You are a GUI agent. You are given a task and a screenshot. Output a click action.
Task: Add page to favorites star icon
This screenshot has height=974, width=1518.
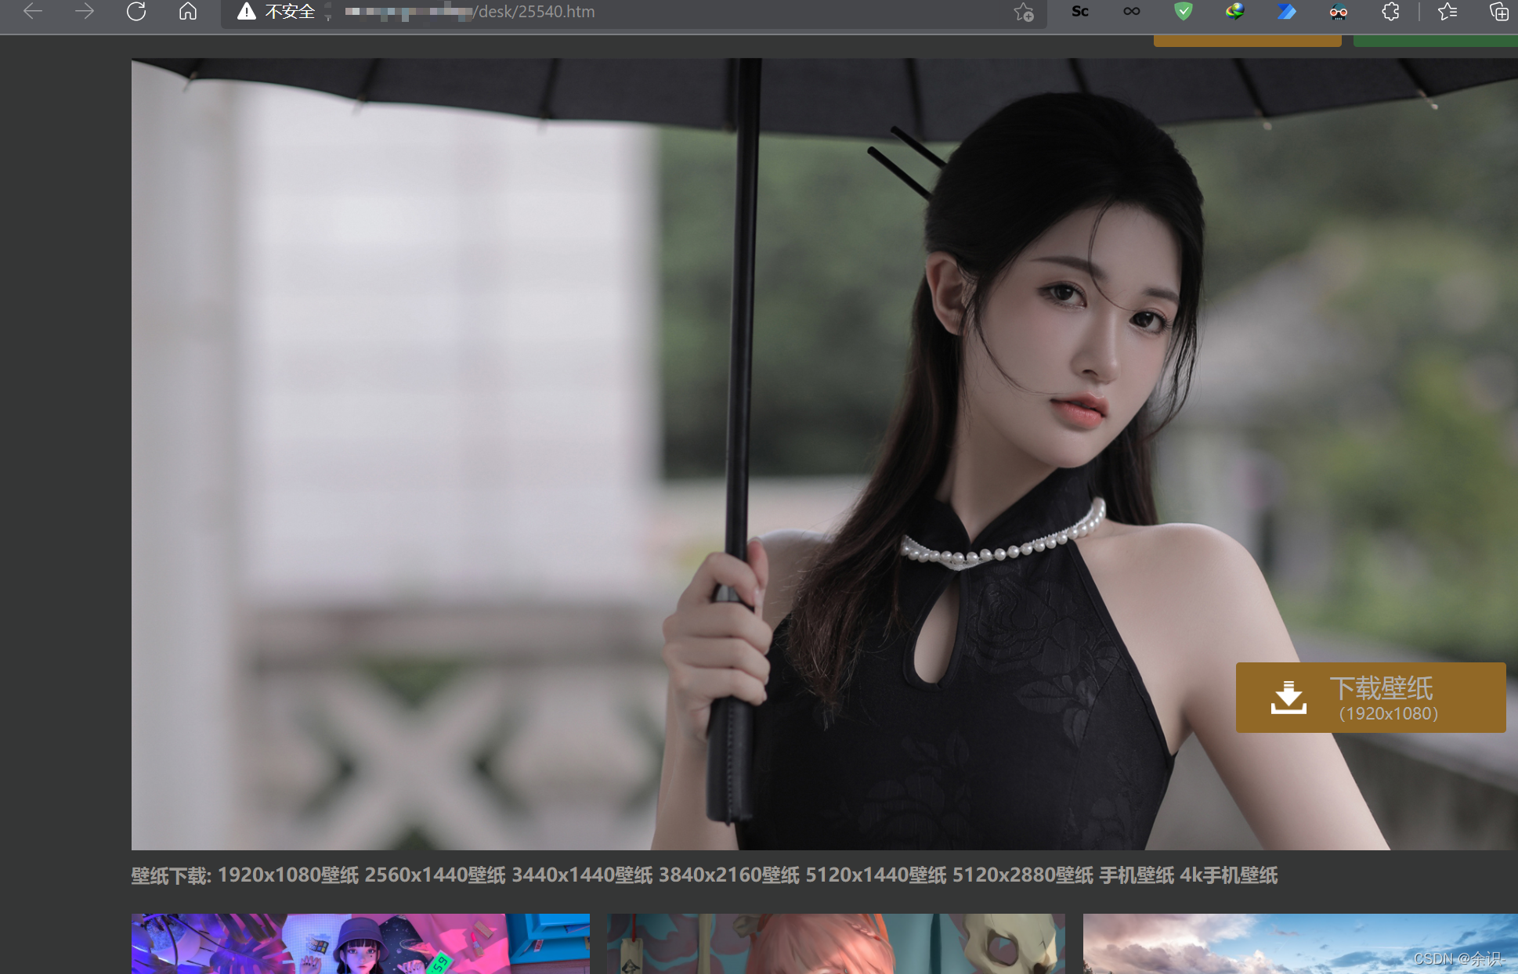[x=1024, y=12]
